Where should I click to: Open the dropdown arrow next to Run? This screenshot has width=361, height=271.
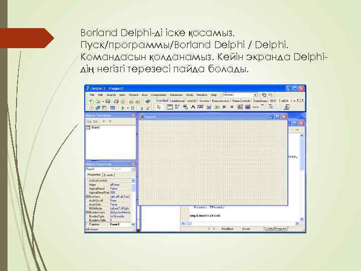(128, 108)
